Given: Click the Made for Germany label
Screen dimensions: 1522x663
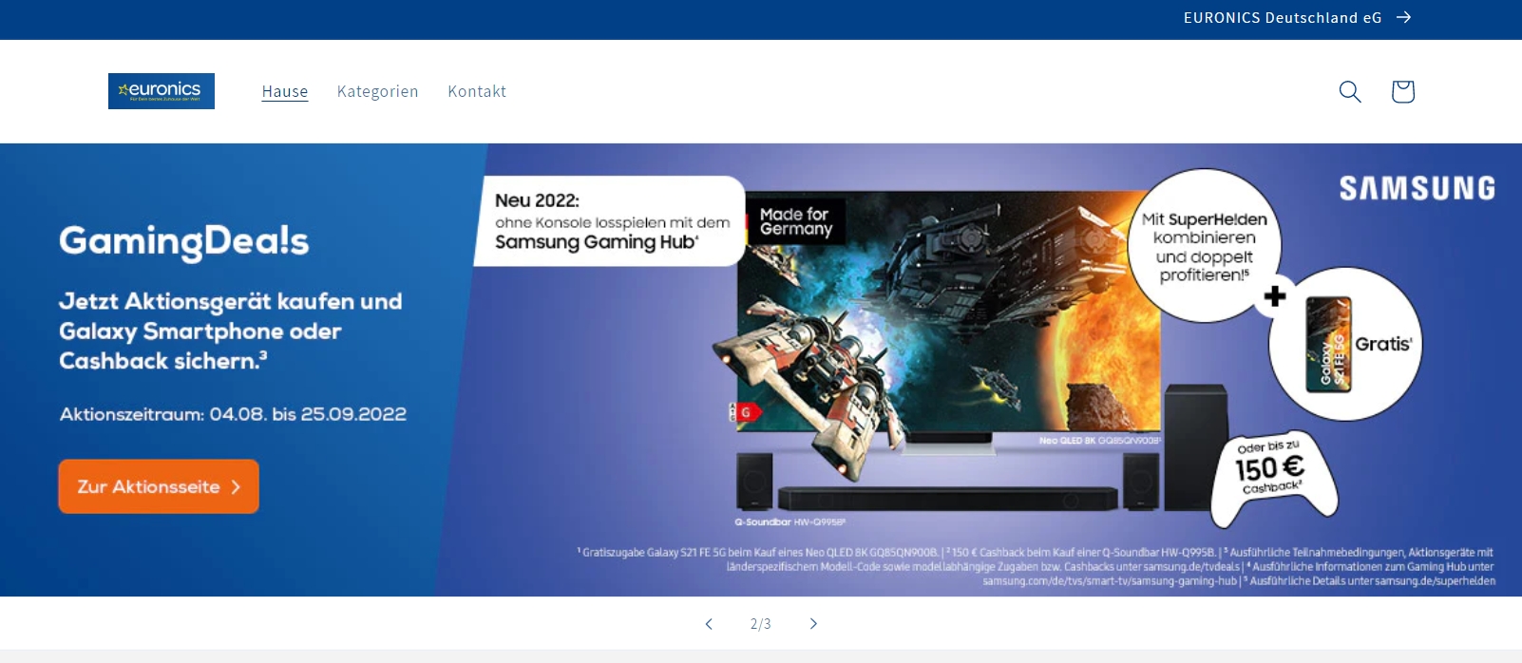Looking at the screenshot, I should pyautogui.click(x=796, y=221).
